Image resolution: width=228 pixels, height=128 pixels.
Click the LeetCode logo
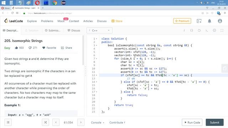(x=14, y=21)
